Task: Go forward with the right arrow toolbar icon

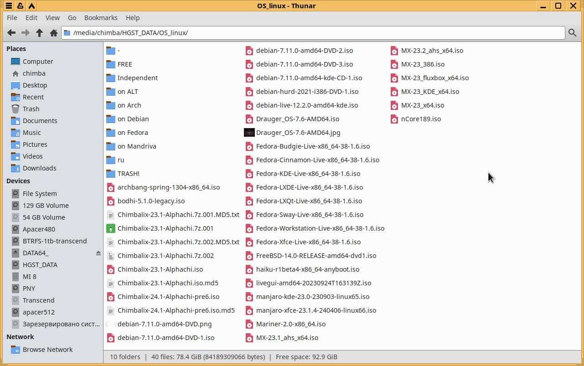Action: tap(26, 33)
